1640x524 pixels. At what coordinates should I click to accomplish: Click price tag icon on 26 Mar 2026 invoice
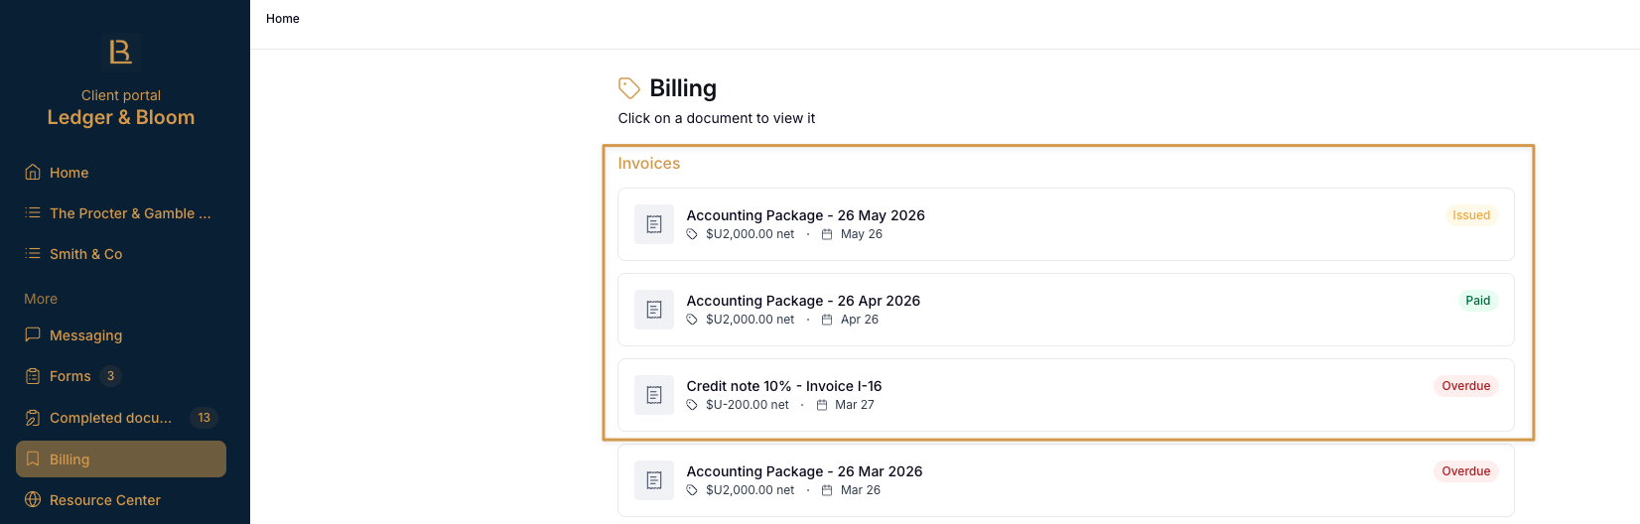[692, 490]
